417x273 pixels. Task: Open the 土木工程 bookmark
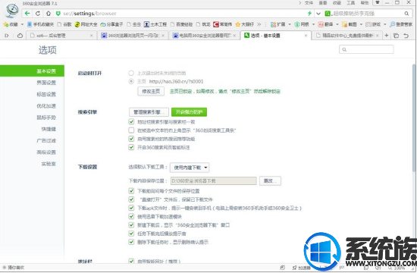[x=155, y=24]
